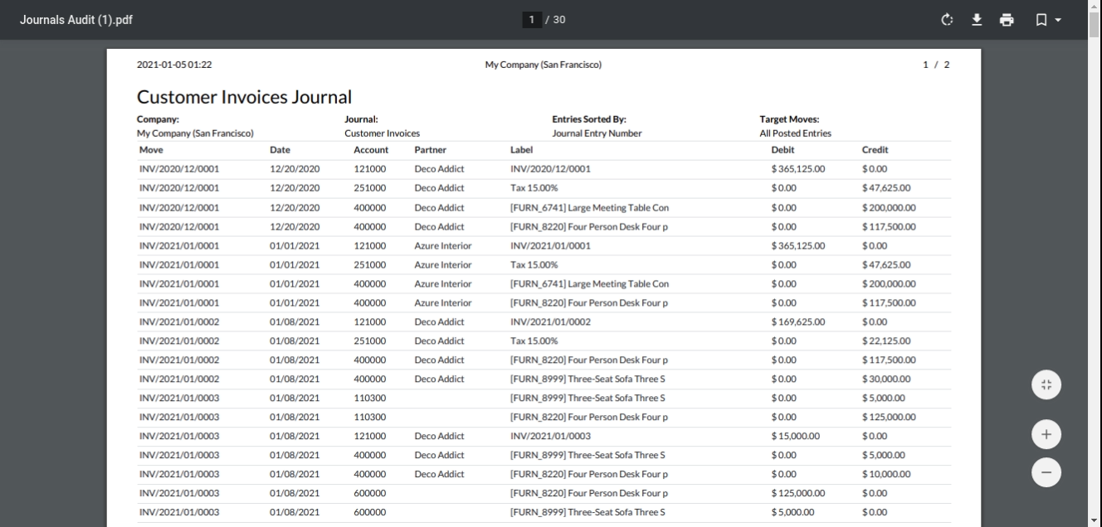
Task: Click the Partner column header
Action: pos(431,150)
